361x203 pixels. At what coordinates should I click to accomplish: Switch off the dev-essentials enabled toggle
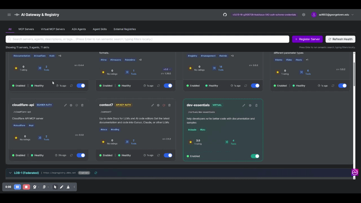coord(255,156)
